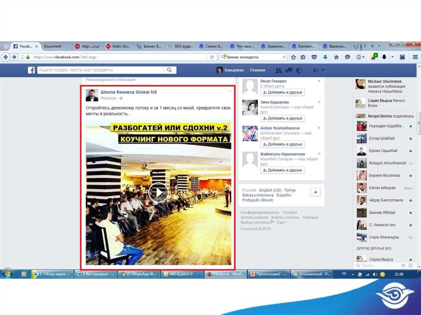Click the plus button to add a language

click(x=316, y=192)
